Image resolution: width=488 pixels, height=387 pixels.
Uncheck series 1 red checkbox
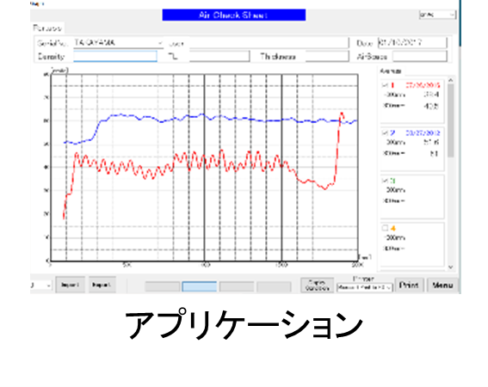385,85
